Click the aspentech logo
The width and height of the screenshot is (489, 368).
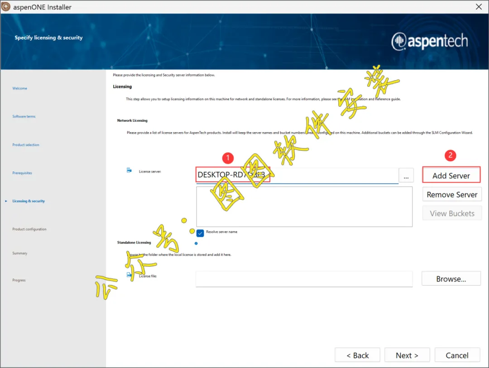(429, 41)
